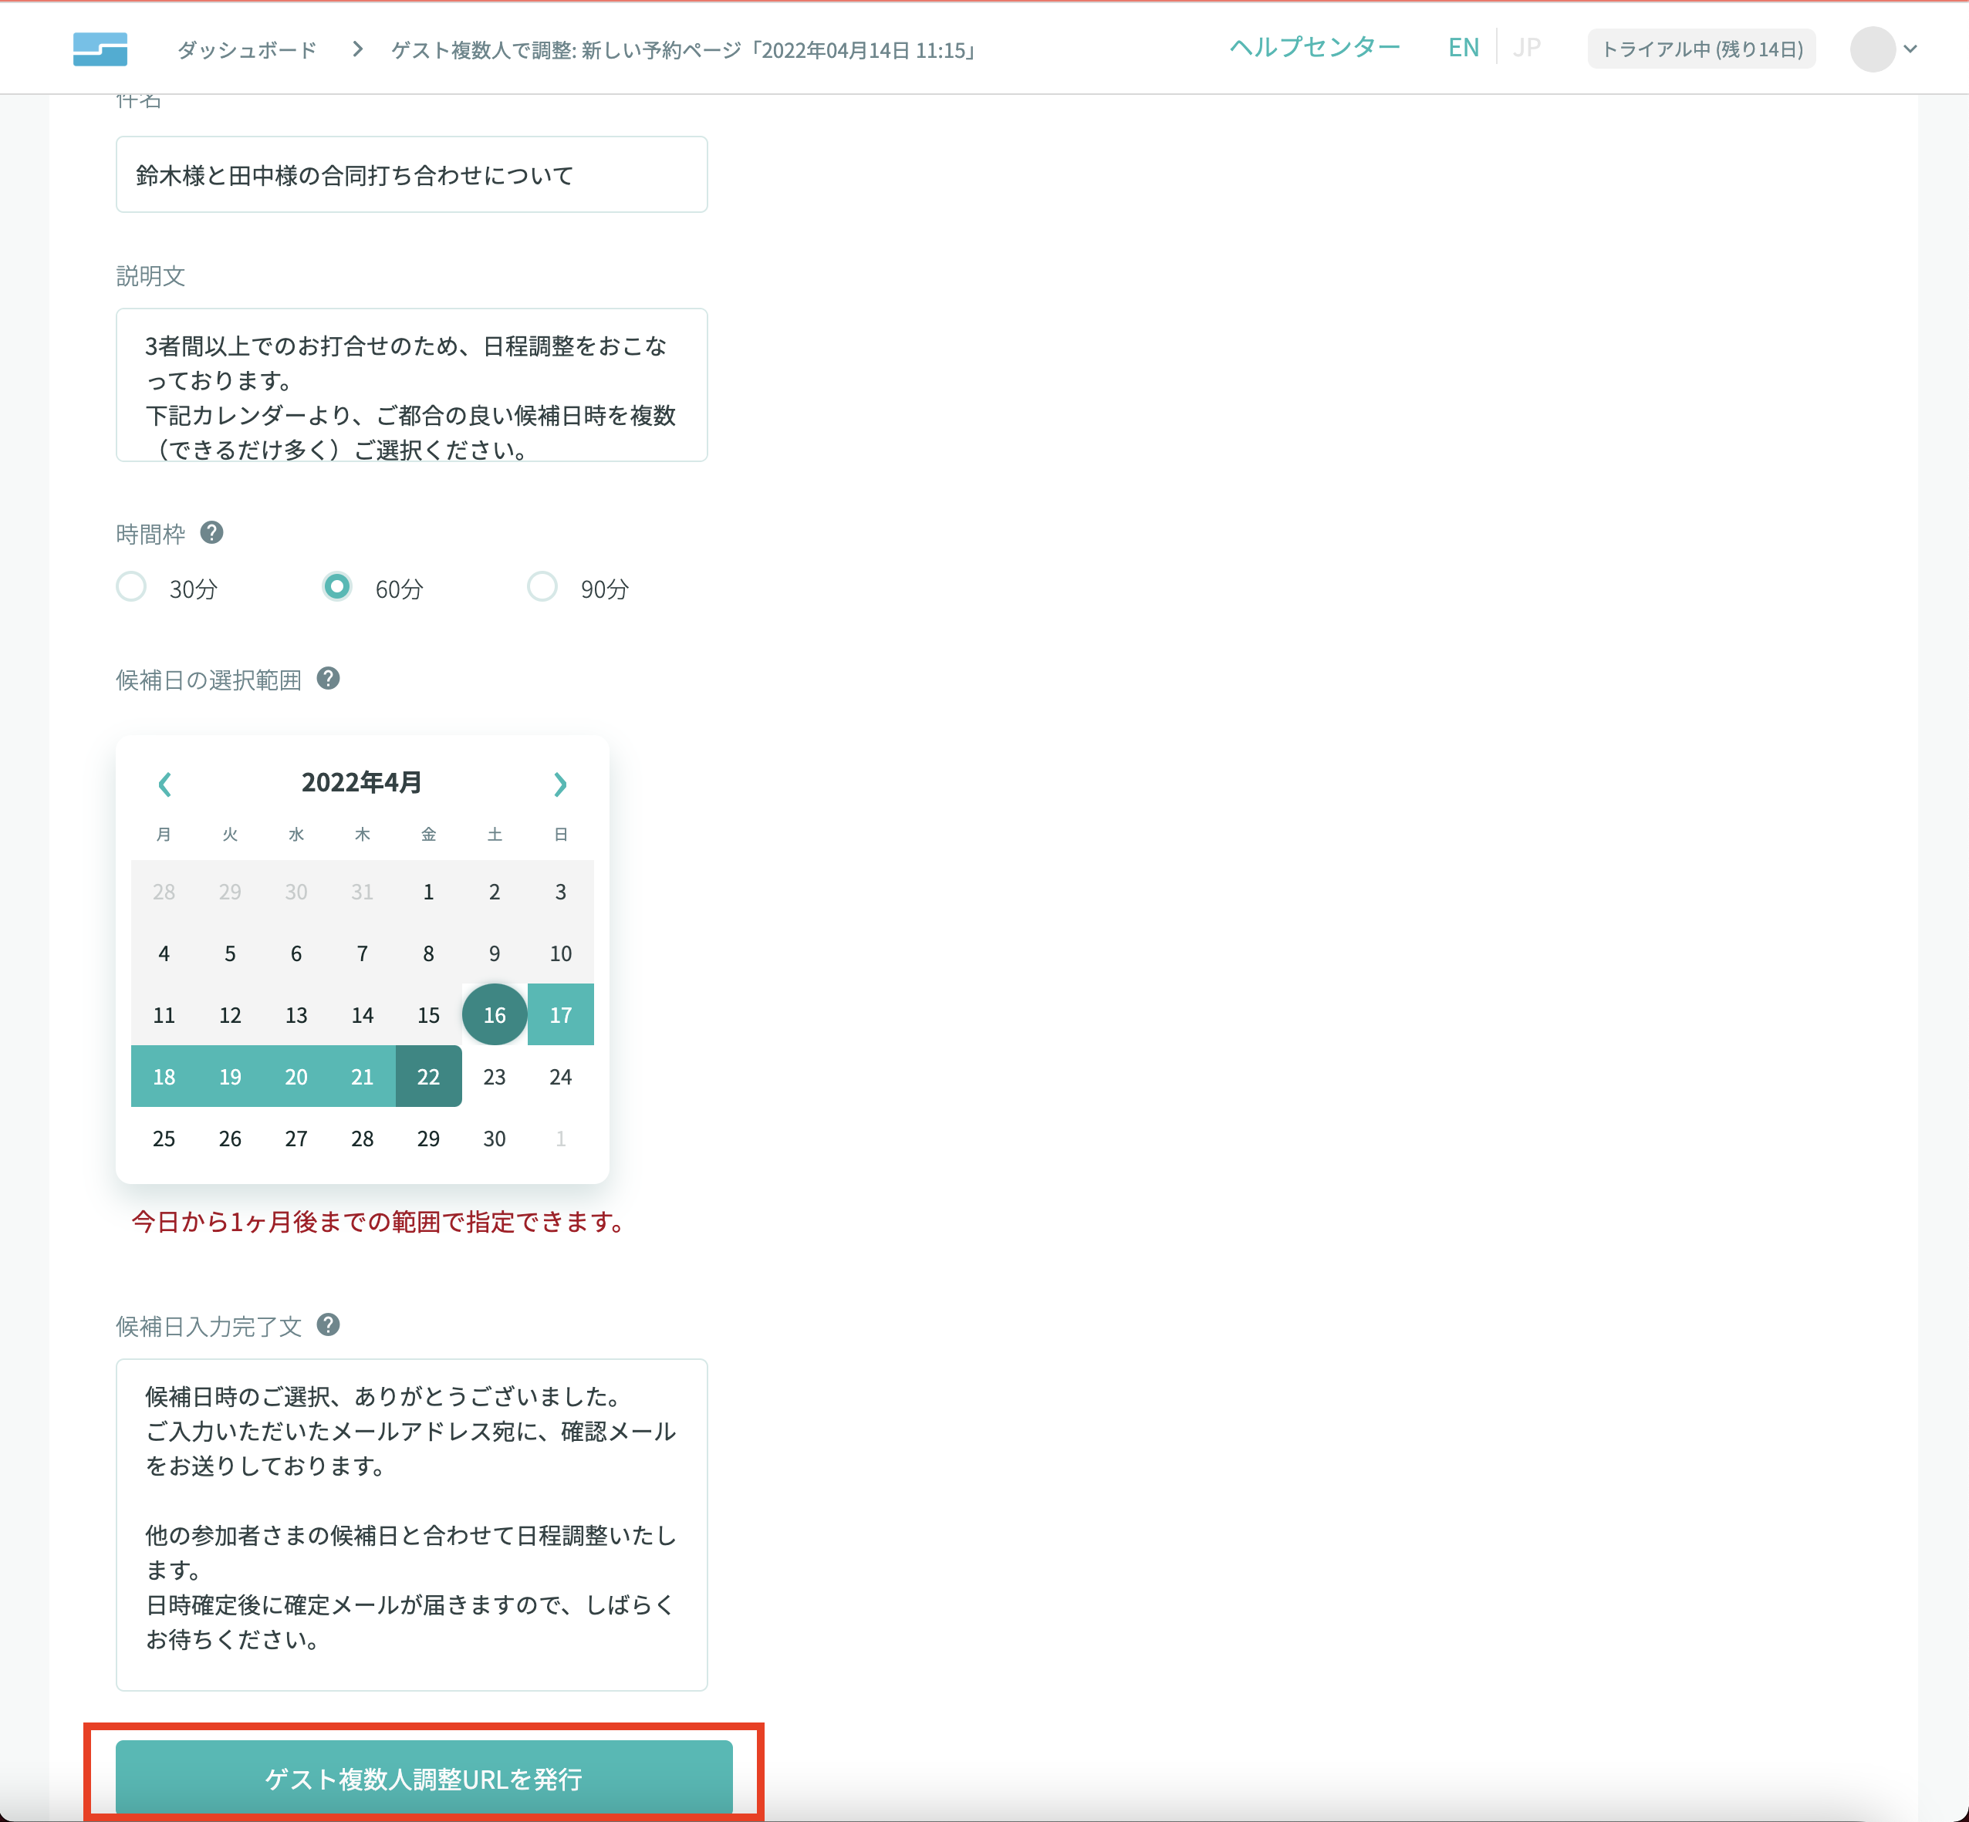
Task: Click the app logo in the header
Action: pos(100,49)
